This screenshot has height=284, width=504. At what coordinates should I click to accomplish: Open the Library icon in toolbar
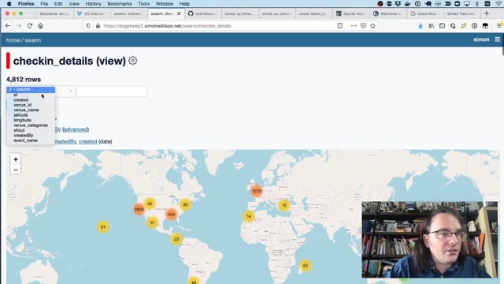click(432, 26)
